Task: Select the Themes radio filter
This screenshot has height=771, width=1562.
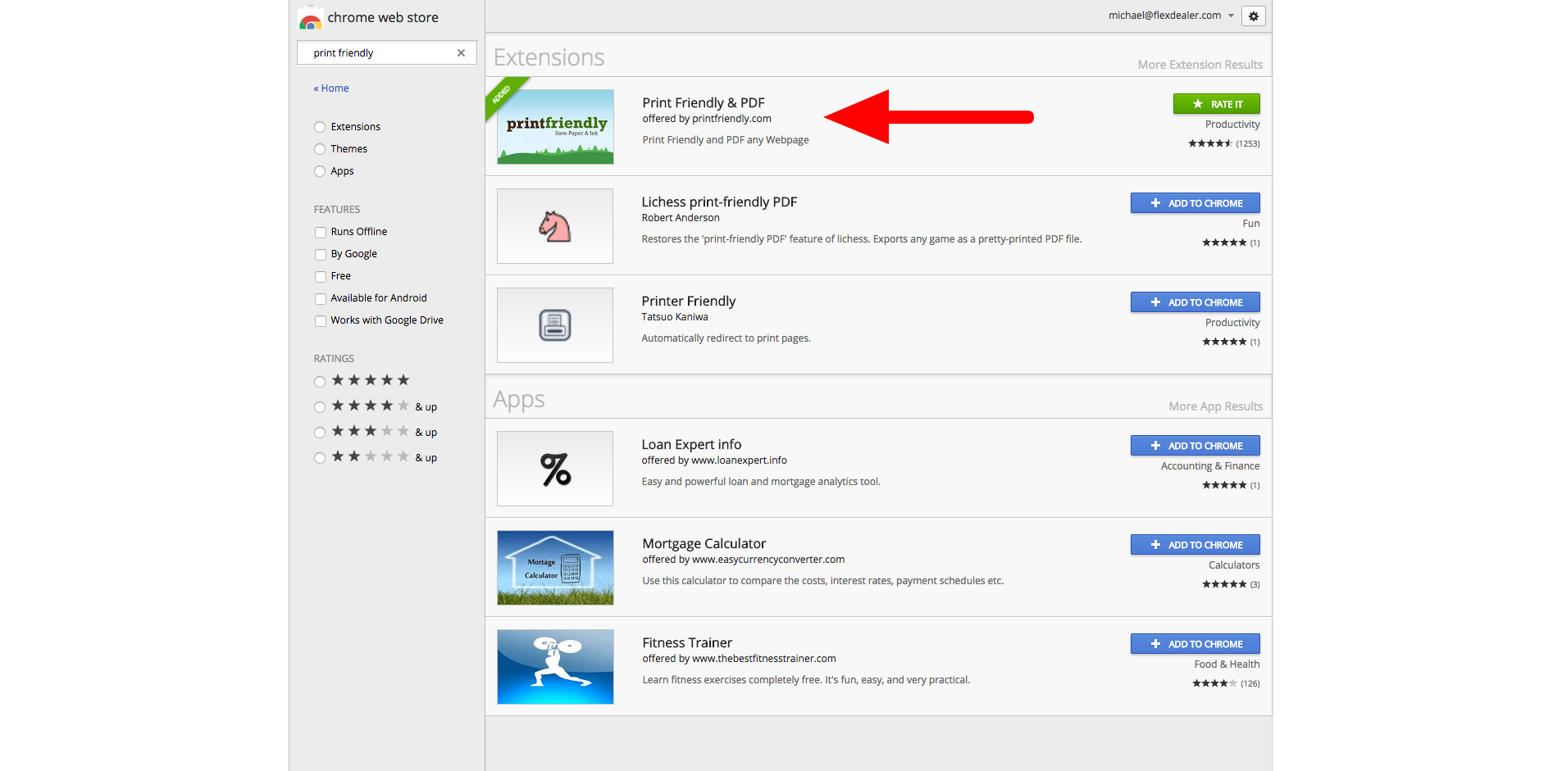Action: (320, 149)
